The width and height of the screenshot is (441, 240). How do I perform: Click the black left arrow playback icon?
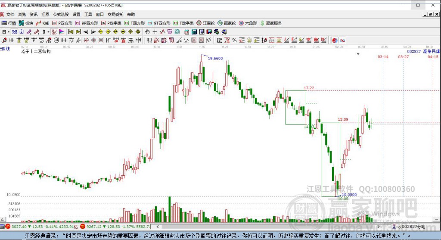[86, 32]
